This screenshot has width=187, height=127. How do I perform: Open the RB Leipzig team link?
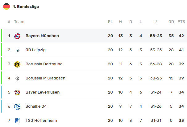point(35,50)
